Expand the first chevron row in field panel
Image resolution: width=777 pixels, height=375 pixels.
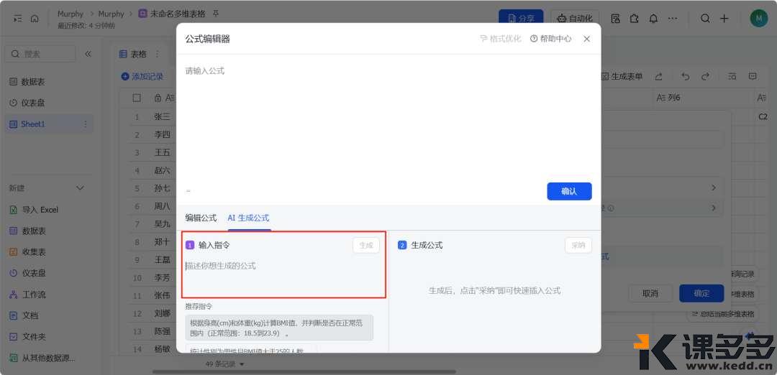pyautogui.click(x=714, y=188)
